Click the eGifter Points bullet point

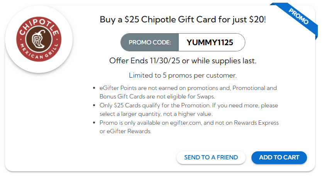(188, 91)
